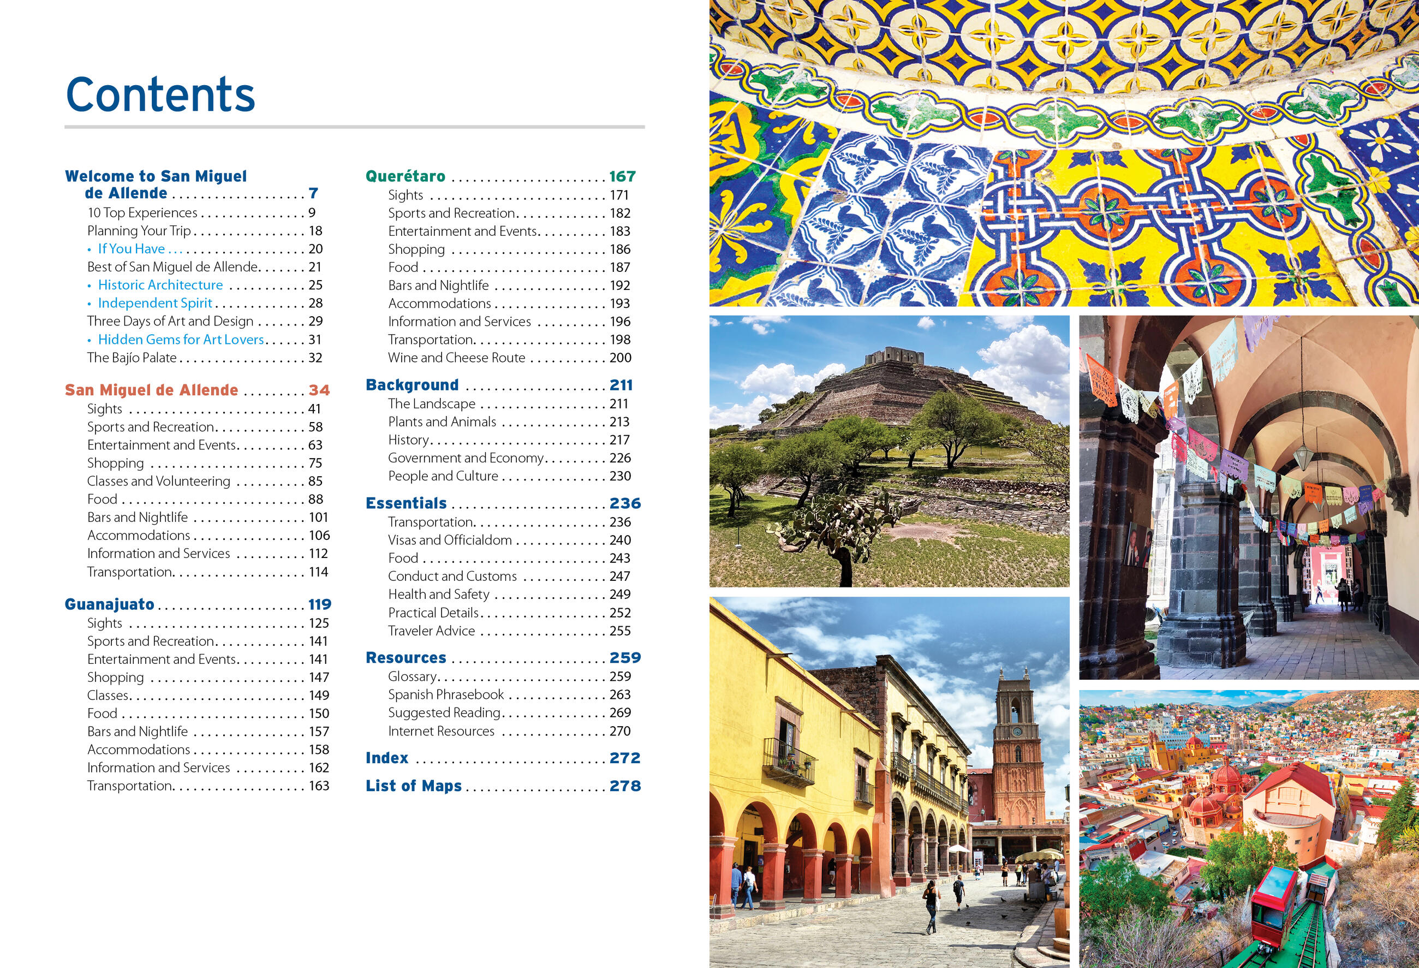Open the Querétaro chapter heading
Screen dimensions: 1419x968
point(406,176)
